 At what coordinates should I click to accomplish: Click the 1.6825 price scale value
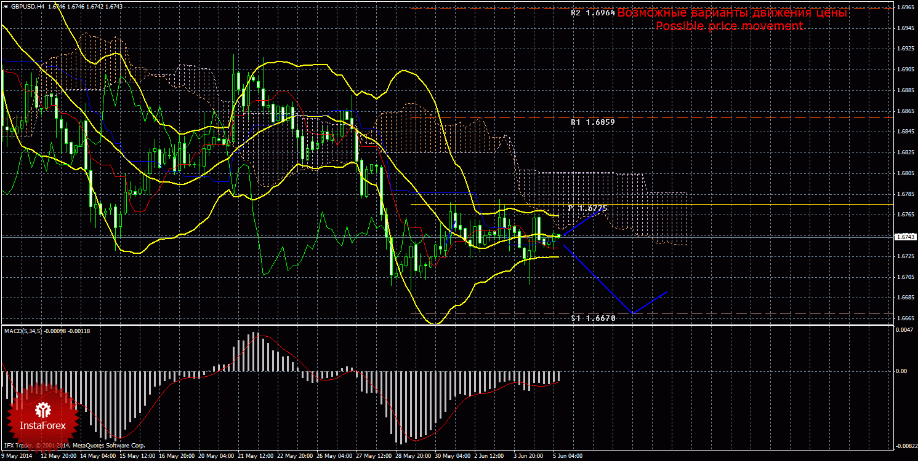coord(905,153)
